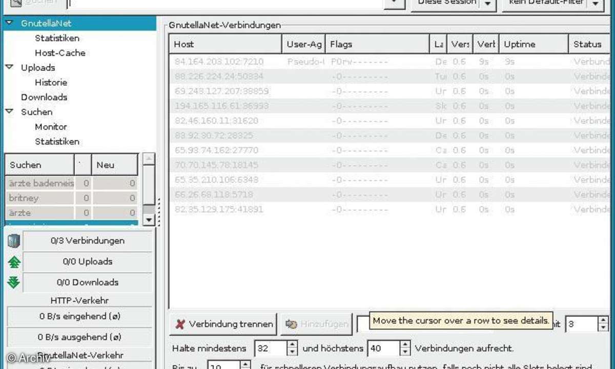Click the minimum connections field showing 32

[x=270, y=348]
